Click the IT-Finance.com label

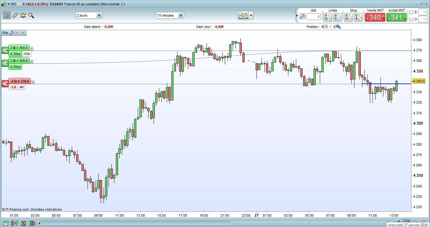[x=17, y=209]
